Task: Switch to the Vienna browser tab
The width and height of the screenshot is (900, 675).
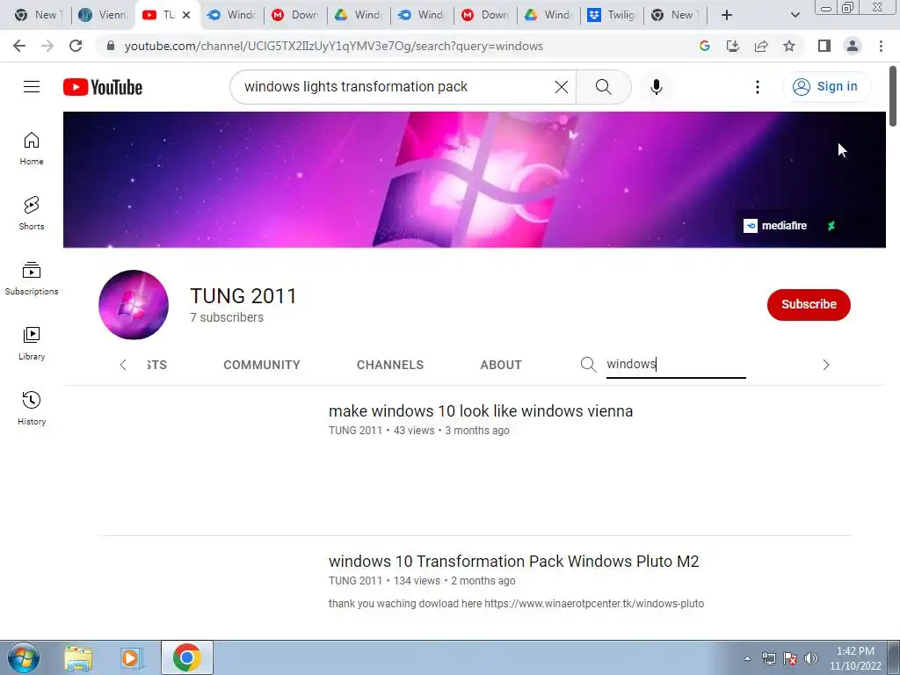Action: pyautogui.click(x=104, y=15)
